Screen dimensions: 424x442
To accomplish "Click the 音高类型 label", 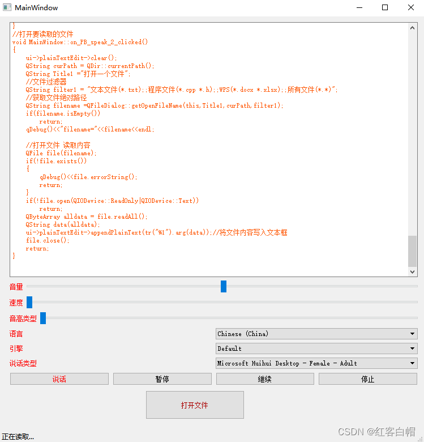I will (x=23, y=318).
